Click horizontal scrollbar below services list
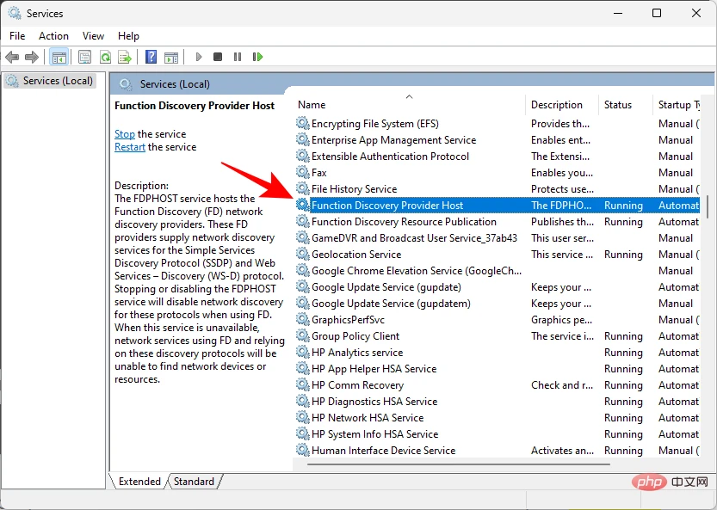Image resolution: width=717 pixels, height=510 pixels. click(458, 464)
